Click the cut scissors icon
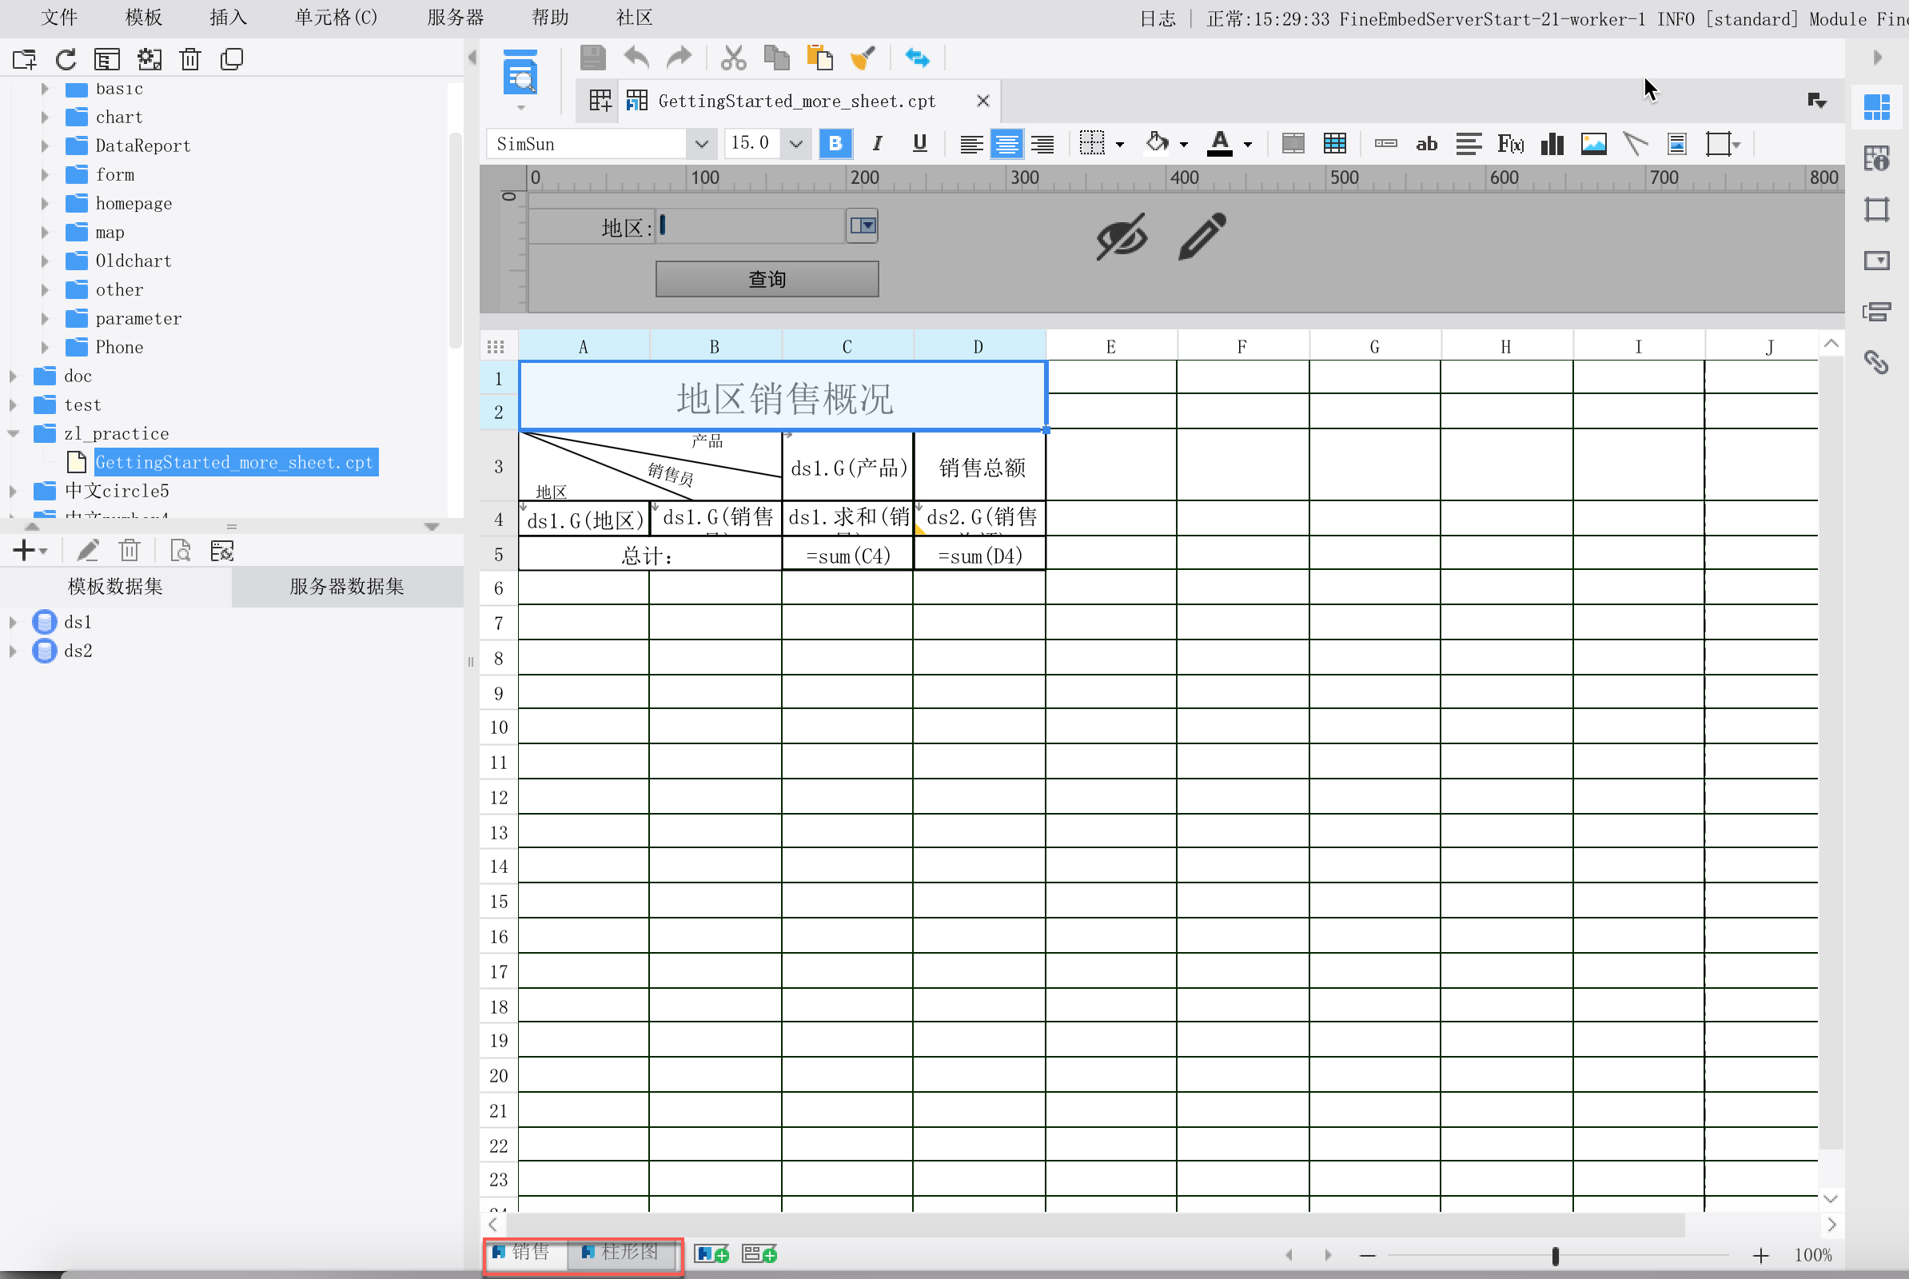 733,58
